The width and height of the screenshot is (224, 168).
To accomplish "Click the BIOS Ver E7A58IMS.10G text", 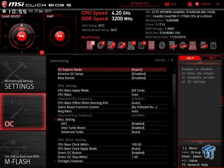I will pos(163,33).
